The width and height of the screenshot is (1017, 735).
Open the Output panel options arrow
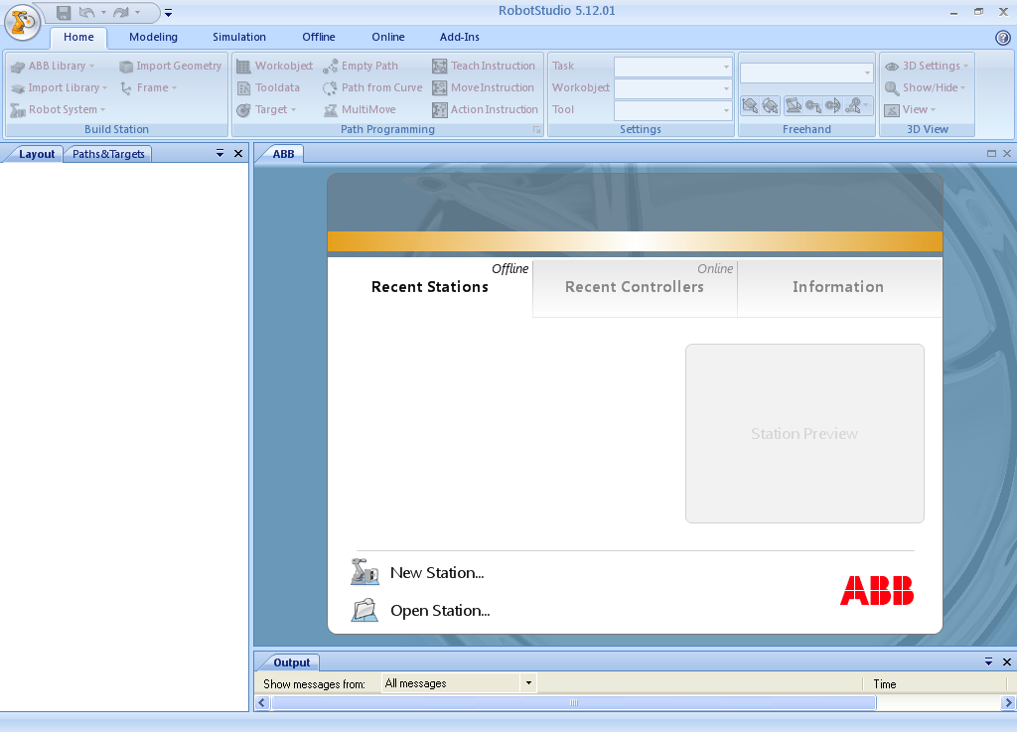click(988, 661)
